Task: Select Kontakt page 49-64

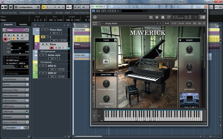Action: (188, 23)
